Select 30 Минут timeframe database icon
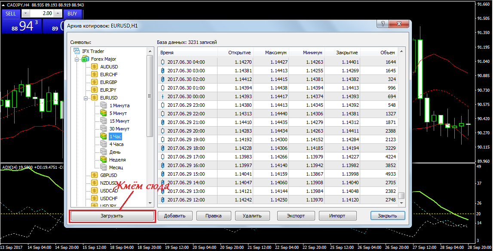 point(104,128)
